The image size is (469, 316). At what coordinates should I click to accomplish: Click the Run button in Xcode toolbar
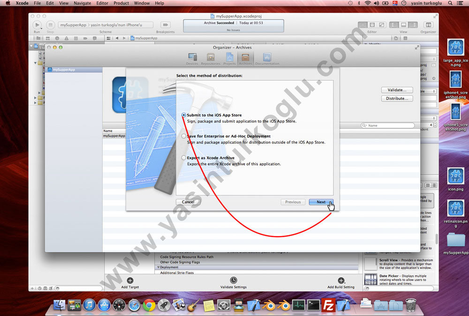[37, 25]
